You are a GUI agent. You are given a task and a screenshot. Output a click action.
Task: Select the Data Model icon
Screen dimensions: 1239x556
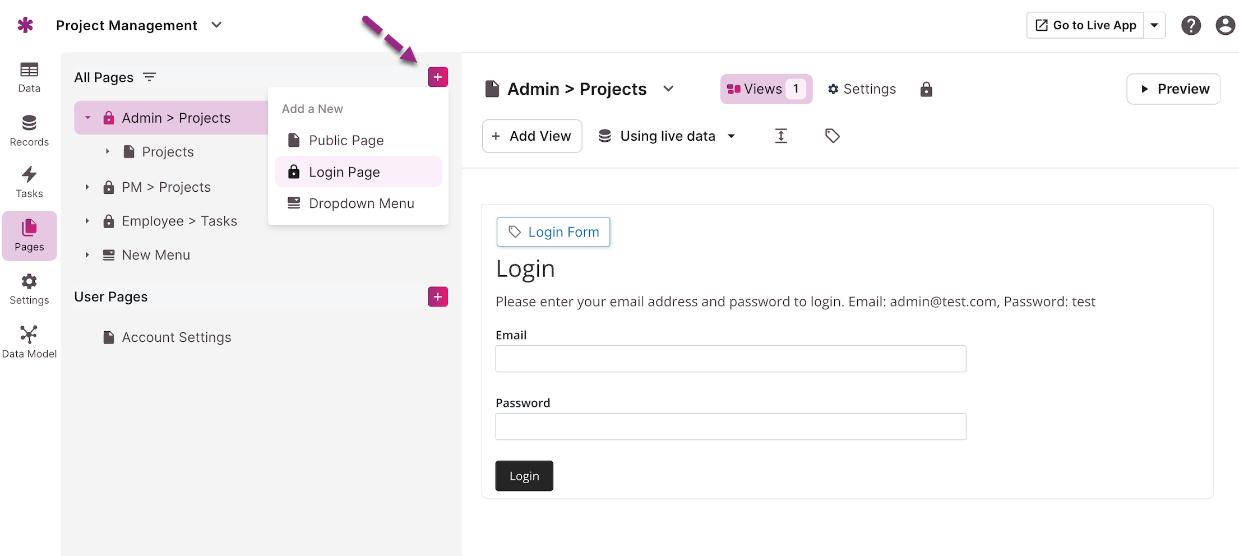(29, 340)
